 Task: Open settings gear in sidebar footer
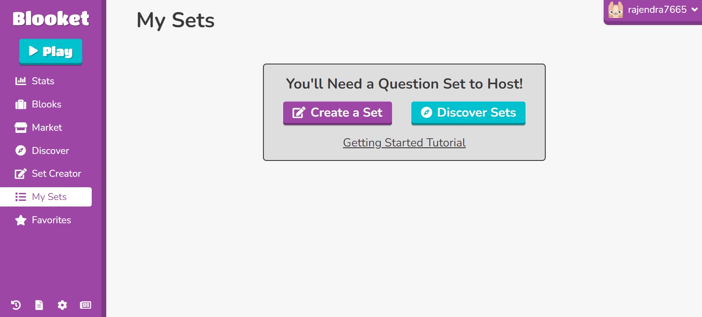click(x=62, y=305)
